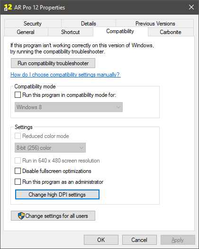Open the Carbonite tab

point(171,32)
